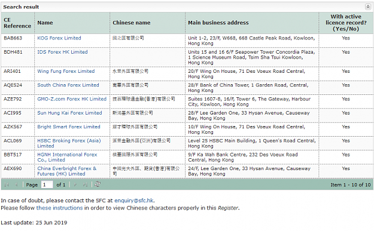Sort by CE Reference column header
Image resolution: width=374 pixels, height=231 pixels.
pos(17,23)
